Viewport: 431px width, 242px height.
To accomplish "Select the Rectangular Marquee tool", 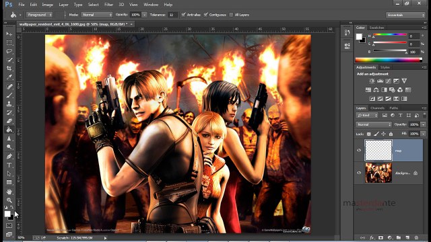I will [x=9, y=43].
